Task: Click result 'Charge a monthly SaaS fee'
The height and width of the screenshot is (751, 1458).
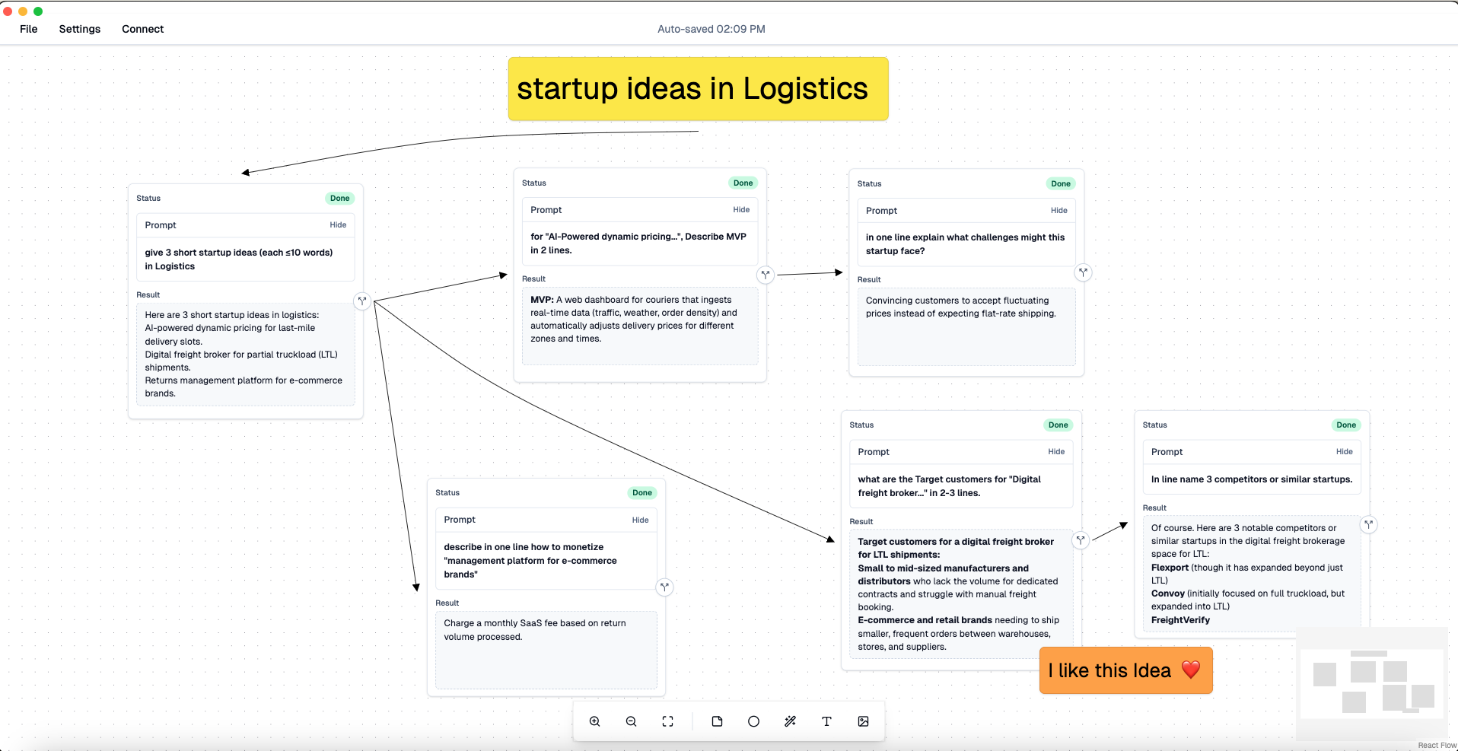Action: tap(535, 630)
